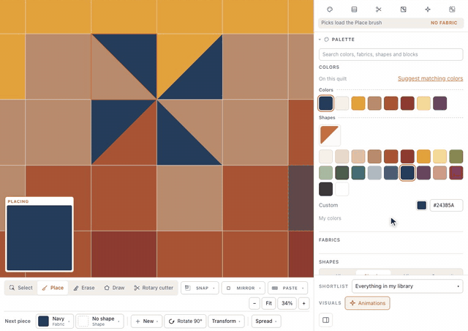The width and height of the screenshot is (468, 331).
Task: Click the 34% zoom level button
Action: click(287, 303)
